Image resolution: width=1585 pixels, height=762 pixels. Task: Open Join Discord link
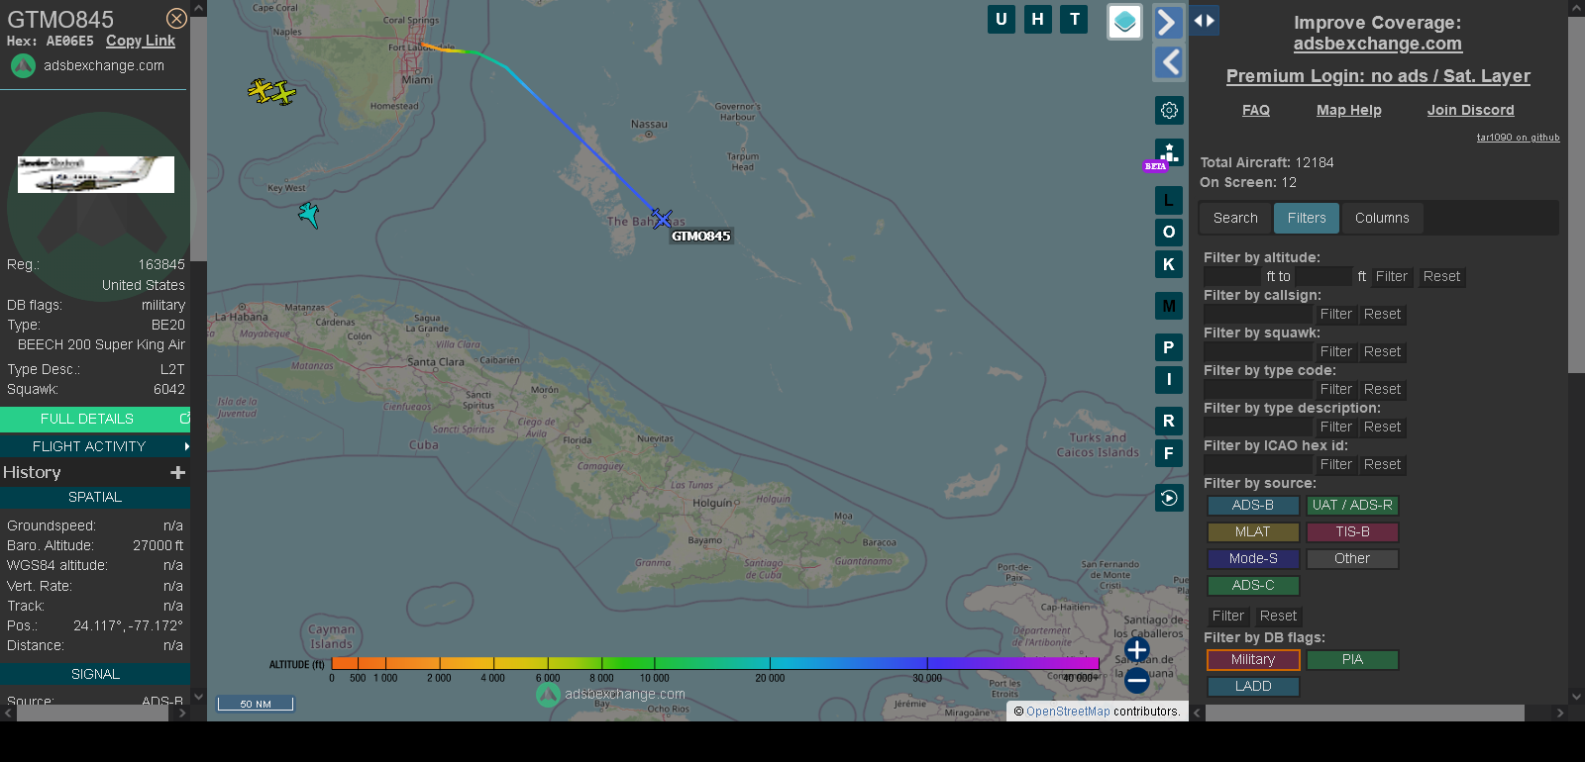click(1471, 110)
